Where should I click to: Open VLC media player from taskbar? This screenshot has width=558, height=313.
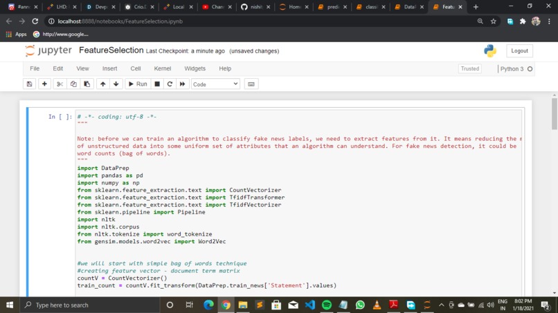pos(377,305)
